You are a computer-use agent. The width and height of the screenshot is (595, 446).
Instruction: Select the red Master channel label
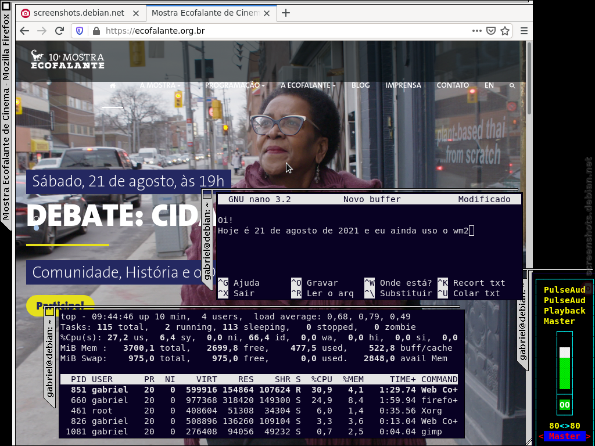coord(564,436)
